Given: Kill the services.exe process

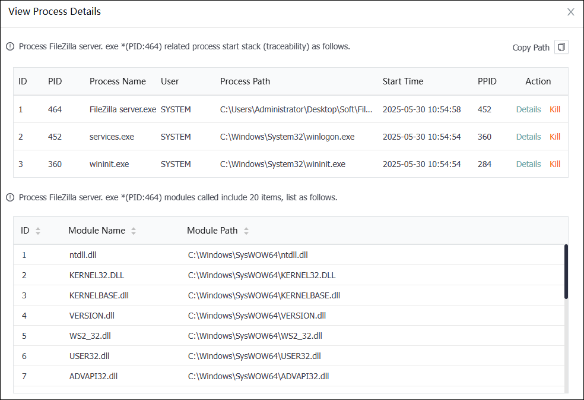Looking at the screenshot, I should (x=554, y=137).
